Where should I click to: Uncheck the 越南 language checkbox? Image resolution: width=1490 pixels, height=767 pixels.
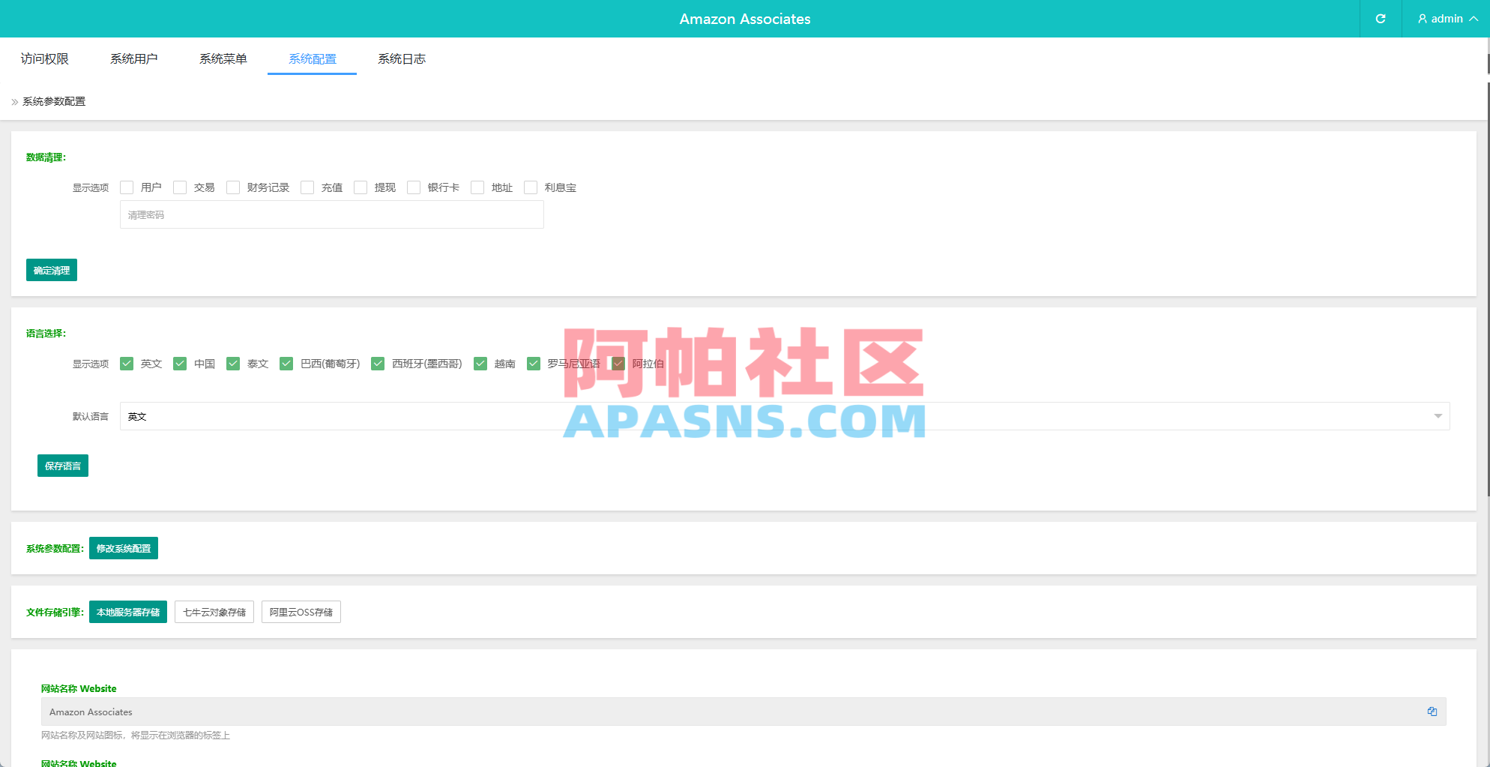tap(480, 364)
